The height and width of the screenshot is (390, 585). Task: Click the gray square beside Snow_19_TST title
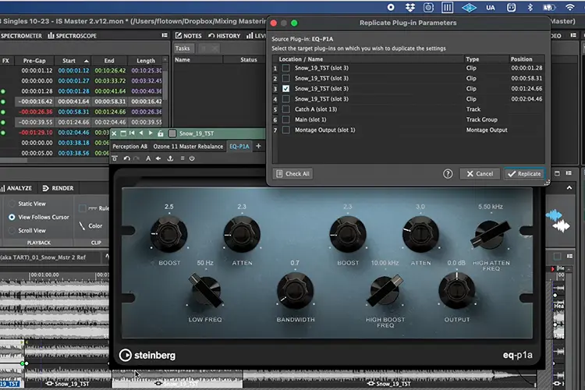[172, 133]
